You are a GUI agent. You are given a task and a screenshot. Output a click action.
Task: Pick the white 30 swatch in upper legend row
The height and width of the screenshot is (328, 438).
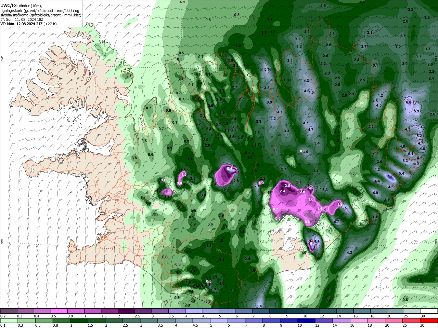click(429, 311)
